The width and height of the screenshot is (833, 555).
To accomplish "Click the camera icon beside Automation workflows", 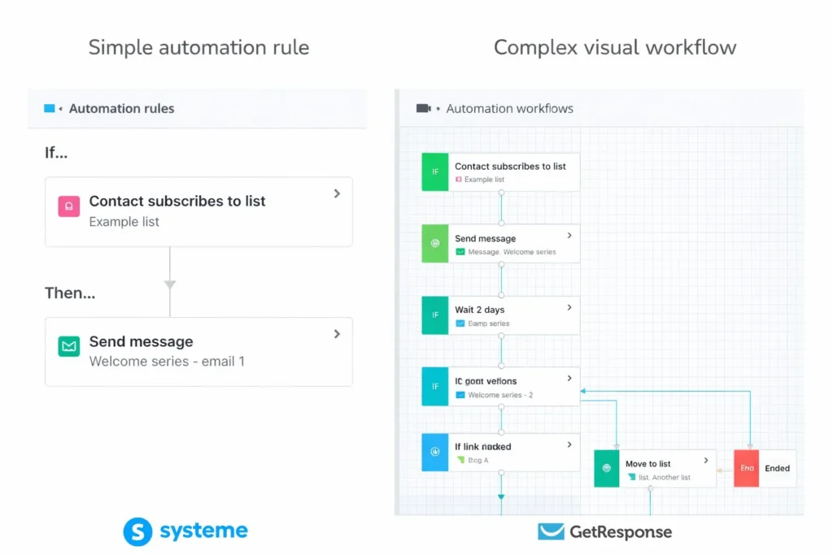I will point(422,107).
